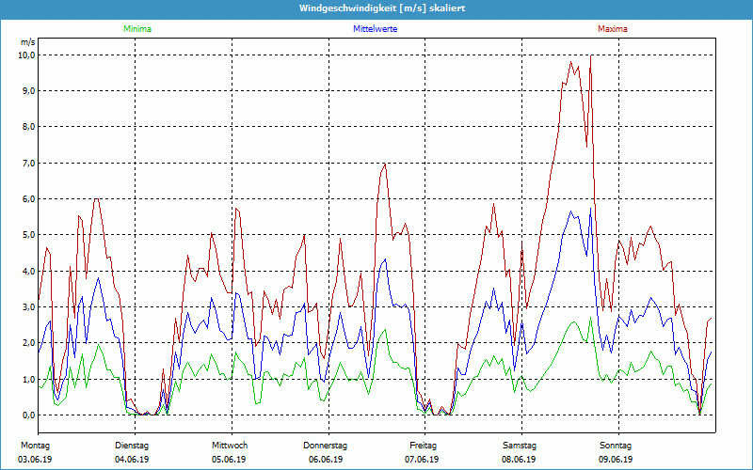
Task: Select the red 'Maxima' legend label
Action: pos(613,29)
